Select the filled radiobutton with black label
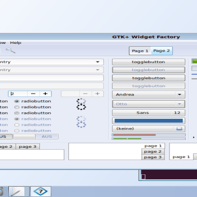 [x=17, y=101]
